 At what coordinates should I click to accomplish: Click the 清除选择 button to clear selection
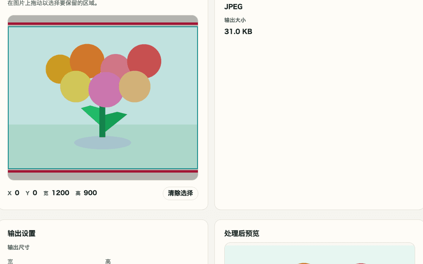(x=180, y=193)
